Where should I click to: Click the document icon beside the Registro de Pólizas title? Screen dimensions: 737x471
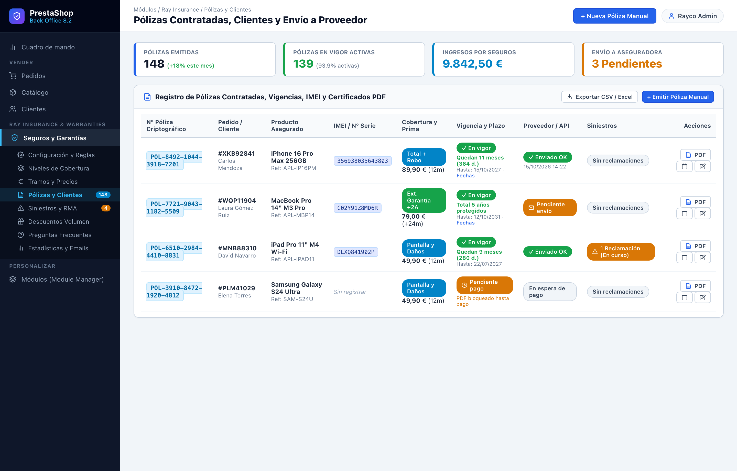147,97
